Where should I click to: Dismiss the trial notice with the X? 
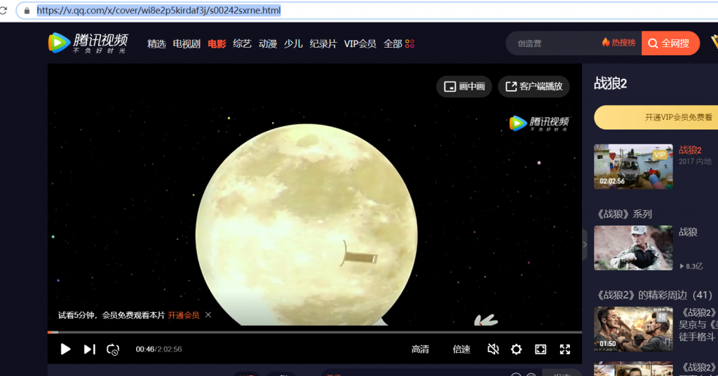(208, 315)
